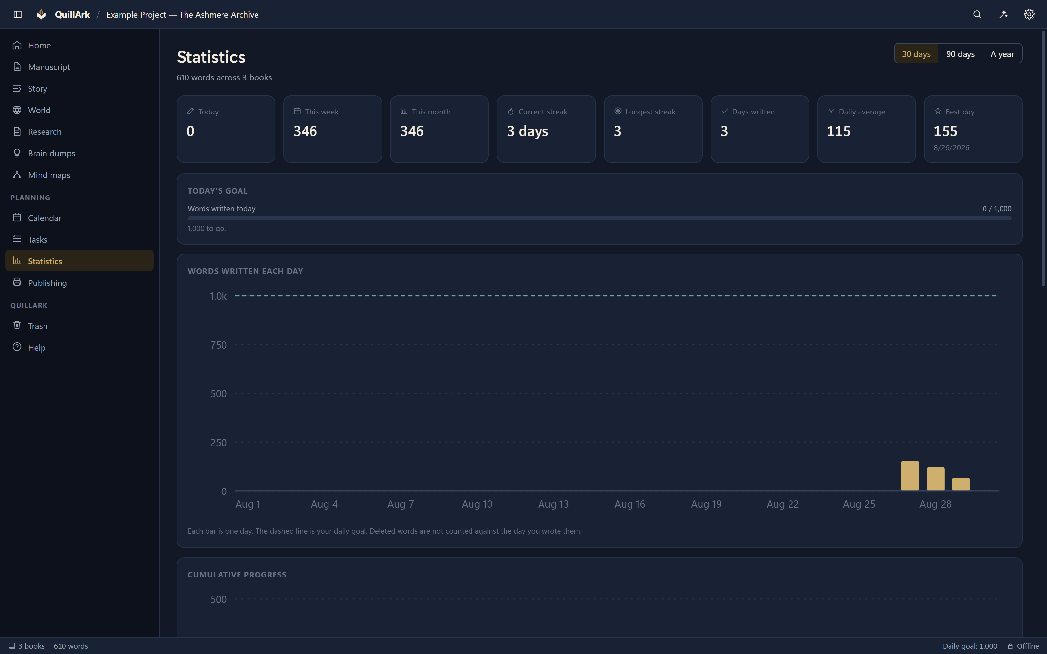Click the 0 / 1,000 goal counter
Image resolution: width=1047 pixels, height=654 pixels.
coord(997,209)
